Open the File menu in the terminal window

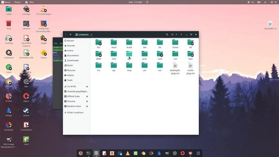click(x=55, y=44)
